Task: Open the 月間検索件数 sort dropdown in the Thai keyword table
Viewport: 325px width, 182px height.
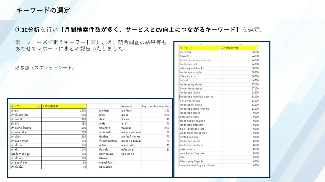Action: pyautogui.click(x=85, y=107)
